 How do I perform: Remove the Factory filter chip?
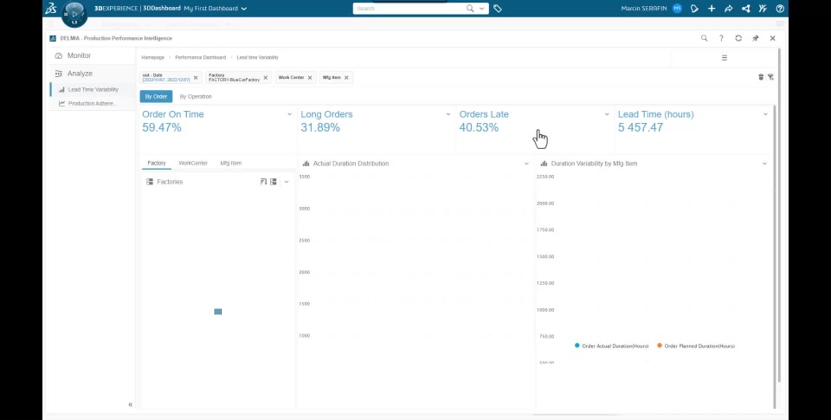click(x=266, y=77)
